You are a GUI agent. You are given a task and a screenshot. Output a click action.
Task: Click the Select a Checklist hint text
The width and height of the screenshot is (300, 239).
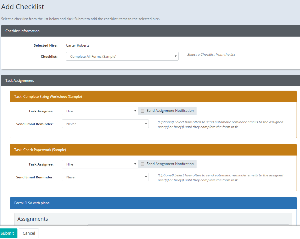click(x=211, y=54)
